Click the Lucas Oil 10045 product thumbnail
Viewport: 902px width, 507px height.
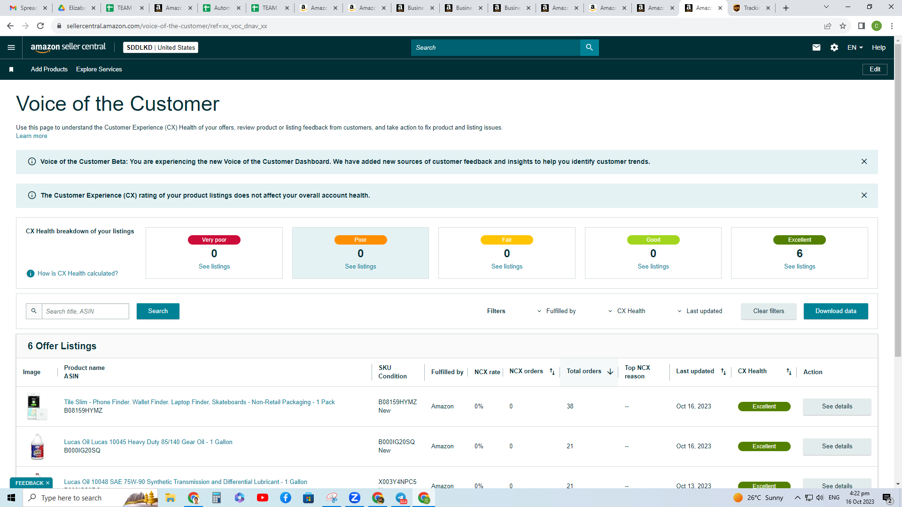coord(37,446)
